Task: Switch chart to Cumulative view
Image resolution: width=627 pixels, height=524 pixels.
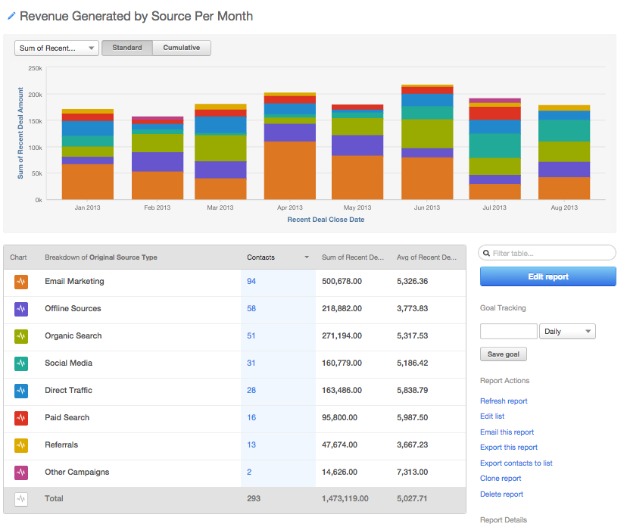Action: (182, 48)
